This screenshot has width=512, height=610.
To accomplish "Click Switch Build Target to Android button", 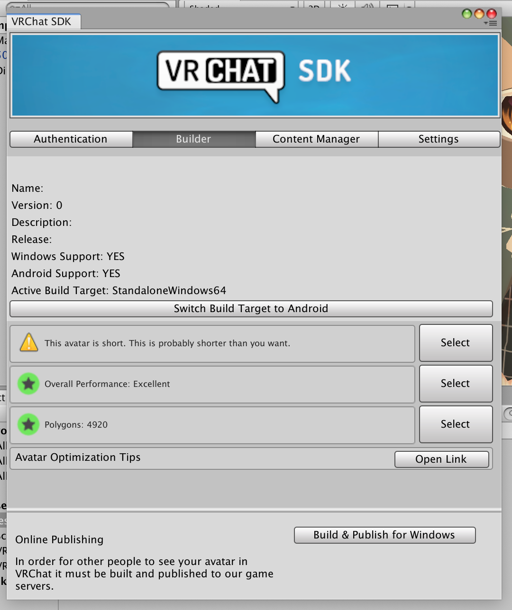I will [251, 309].
